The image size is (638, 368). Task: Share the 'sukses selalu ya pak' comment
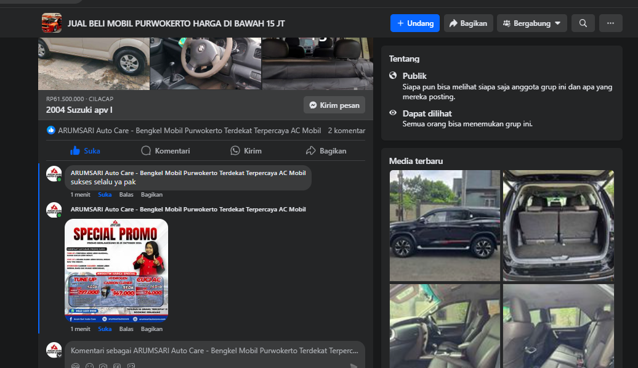pyautogui.click(x=151, y=195)
